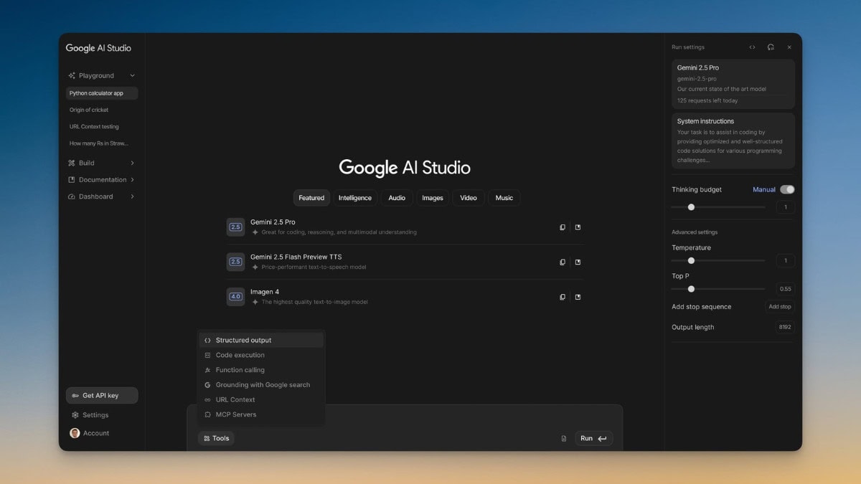Click the Output length field showing 8192
The width and height of the screenshot is (861, 484).
click(785, 327)
